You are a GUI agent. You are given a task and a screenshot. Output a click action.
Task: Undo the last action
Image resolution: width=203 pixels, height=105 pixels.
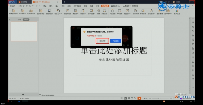point(33,6)
